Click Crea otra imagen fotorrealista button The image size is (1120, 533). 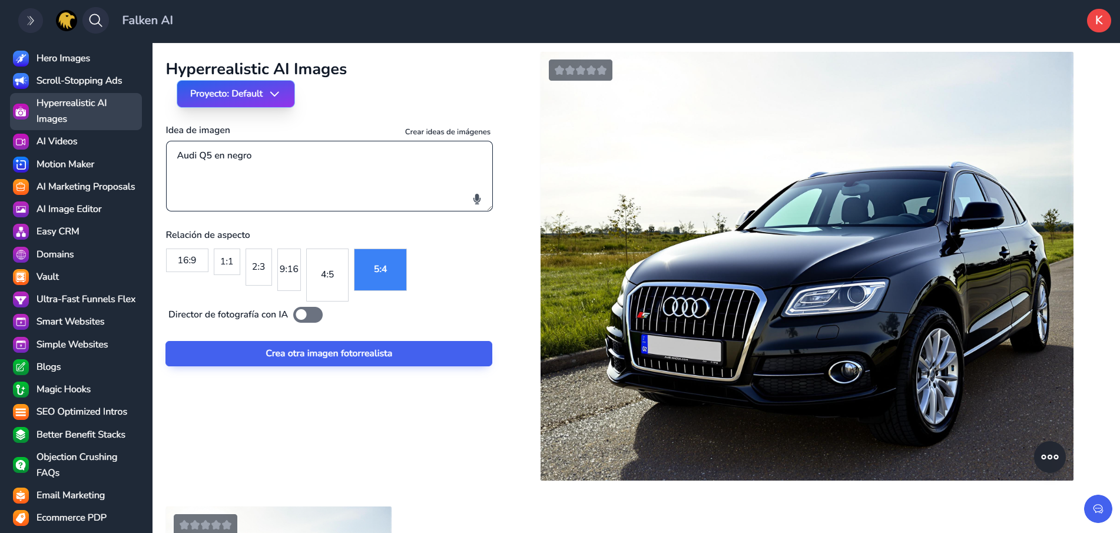(329, 353)
